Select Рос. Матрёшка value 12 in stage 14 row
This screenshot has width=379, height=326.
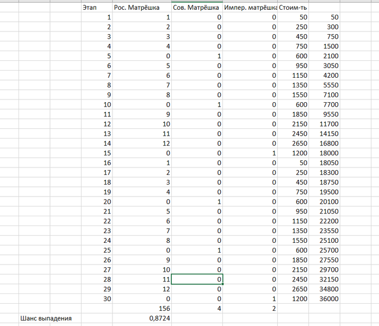click(142, 143)
